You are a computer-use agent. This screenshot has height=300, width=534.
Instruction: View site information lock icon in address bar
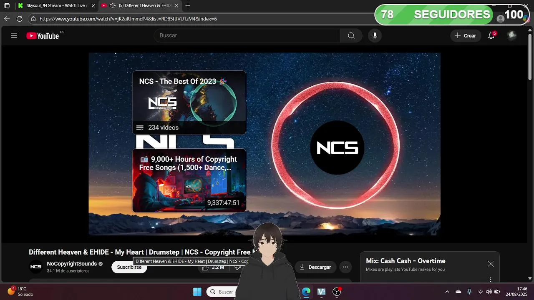(x=33, y=19)
